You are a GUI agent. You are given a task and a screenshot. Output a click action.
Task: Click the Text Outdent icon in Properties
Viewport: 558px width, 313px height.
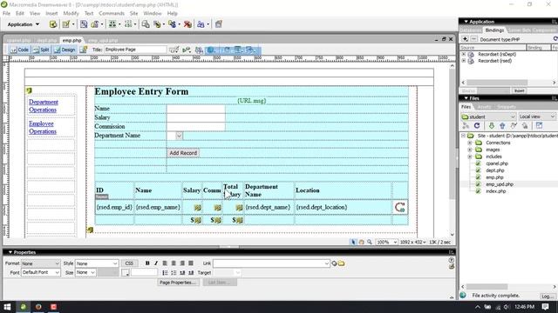point(182,272)
